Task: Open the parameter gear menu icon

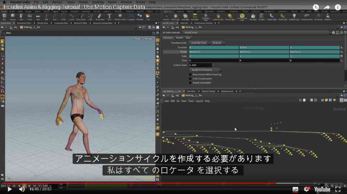Action: point(333,33)
